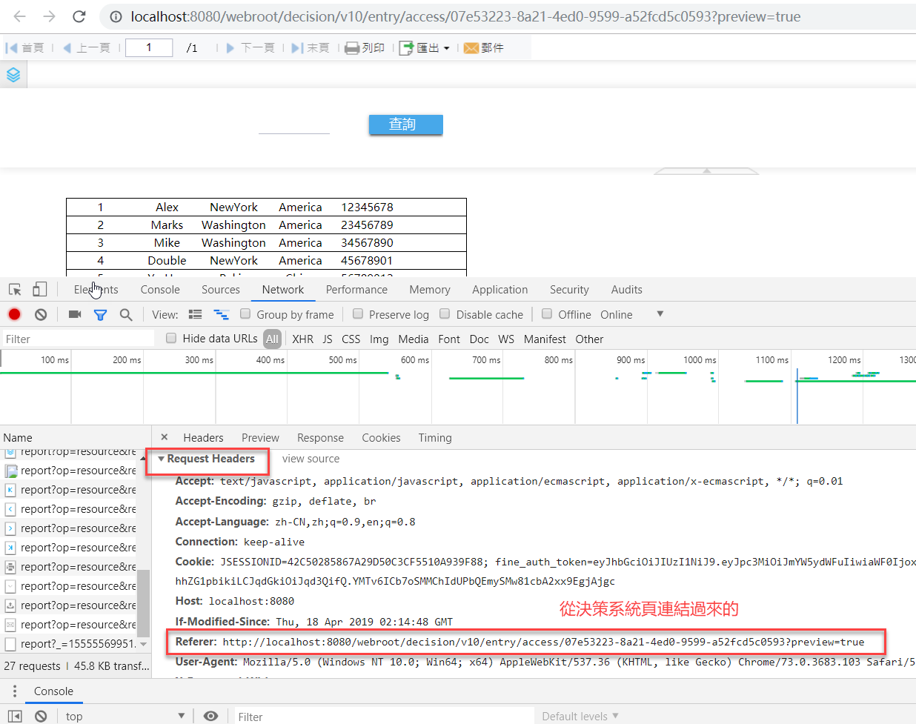
Task: Clear the network requests list
Action: [x=40, y=314]
